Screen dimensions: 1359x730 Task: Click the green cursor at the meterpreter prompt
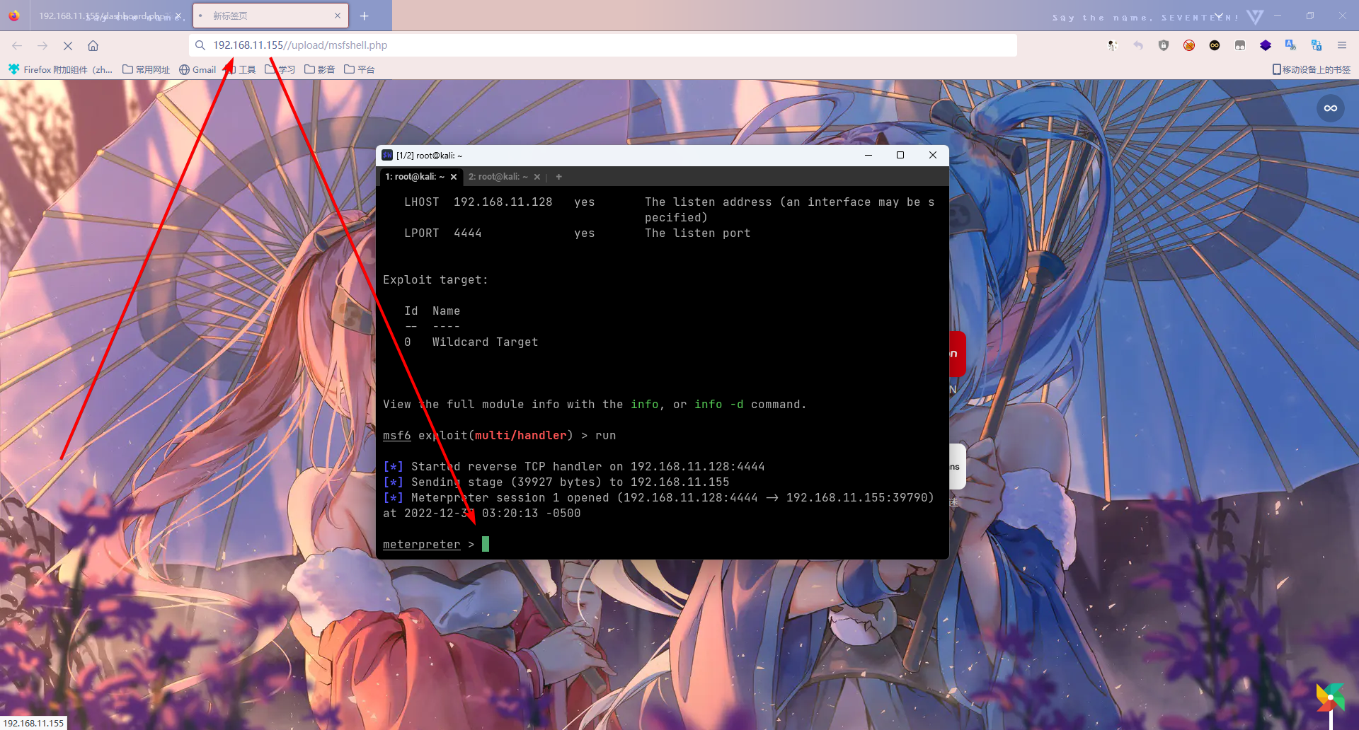[x=486, y=544]
